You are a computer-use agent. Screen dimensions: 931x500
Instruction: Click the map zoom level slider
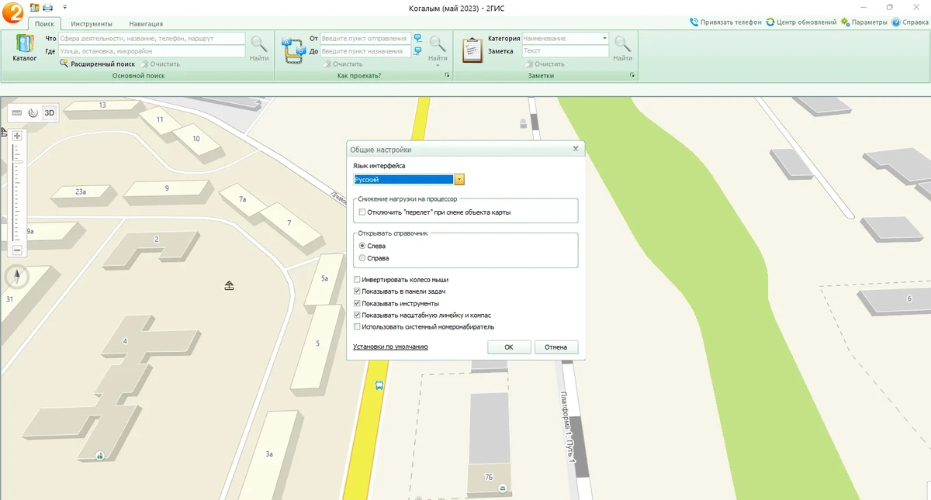point(17,193)
